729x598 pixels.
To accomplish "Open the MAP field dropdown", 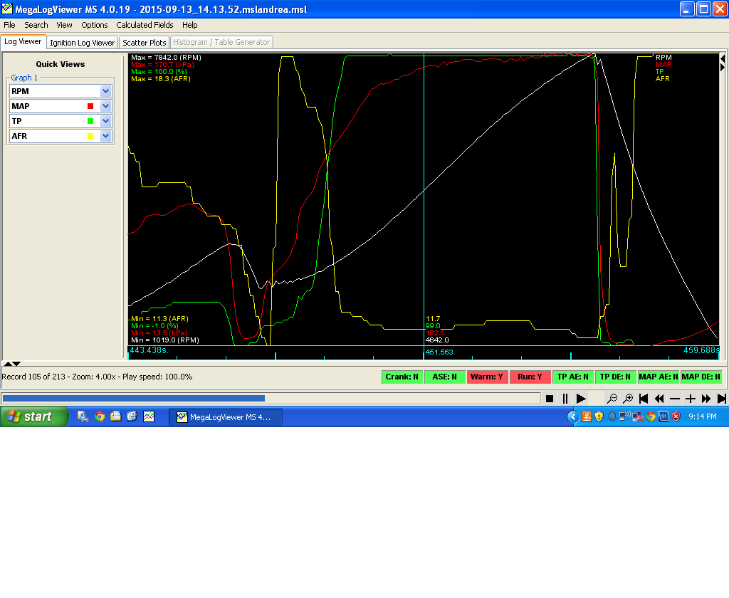I will (x=106, y=106).
